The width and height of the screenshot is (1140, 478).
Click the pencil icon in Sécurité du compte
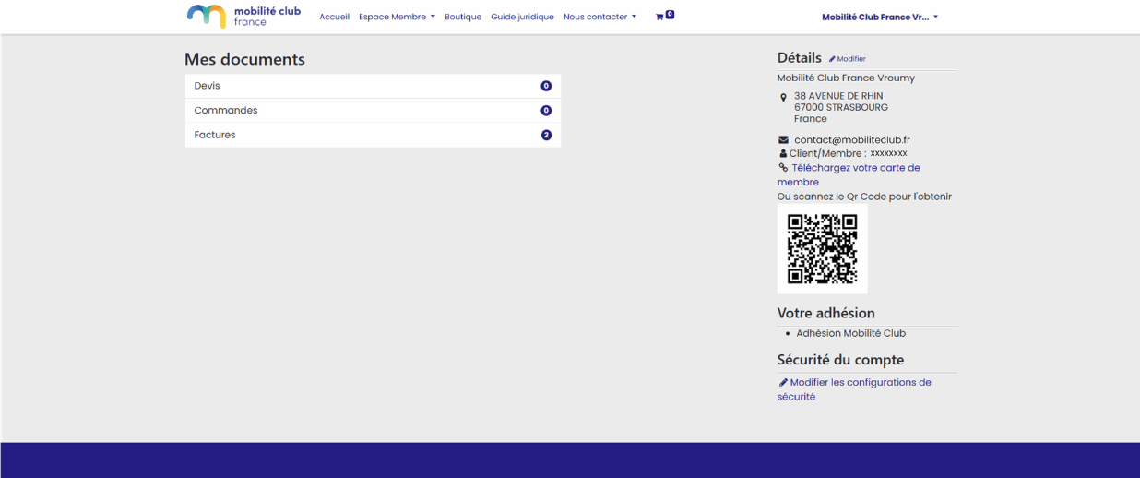(783, 382)
